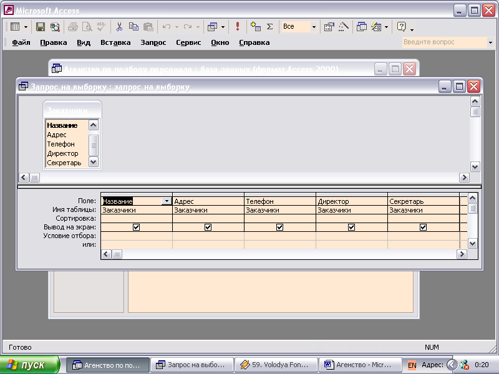Click the Show Table icon
This screenshot has width=499, height=374.
tap(255, 27)
